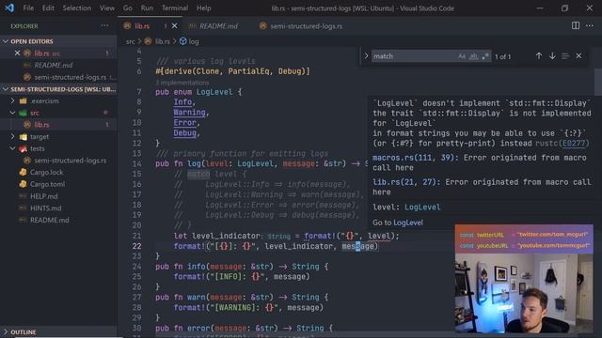Viewport: 602px width, 338px height.
Task: Open the Selection menu
Action: pos(77,8)
